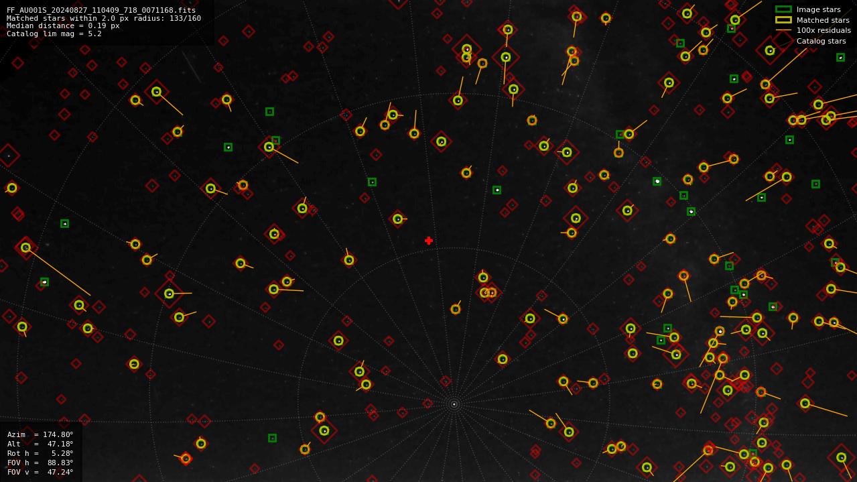The width and height of the screenshot is (857, 482).
Task: Click the 'Image stars' legend label
Action: coord(818,9)
